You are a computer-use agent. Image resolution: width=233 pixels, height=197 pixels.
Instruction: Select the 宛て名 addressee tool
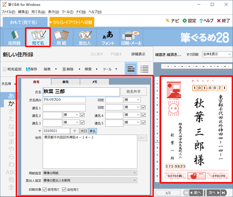38,37
